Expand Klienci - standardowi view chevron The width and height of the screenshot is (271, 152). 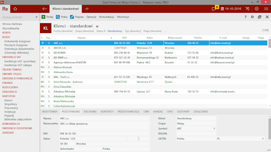click(97, 26)
